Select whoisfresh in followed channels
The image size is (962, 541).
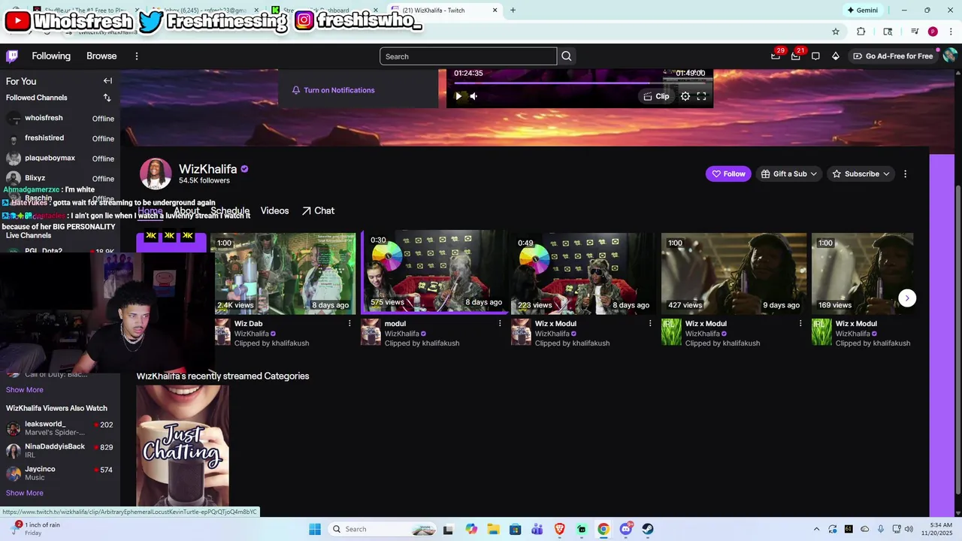tap(60, 118)
